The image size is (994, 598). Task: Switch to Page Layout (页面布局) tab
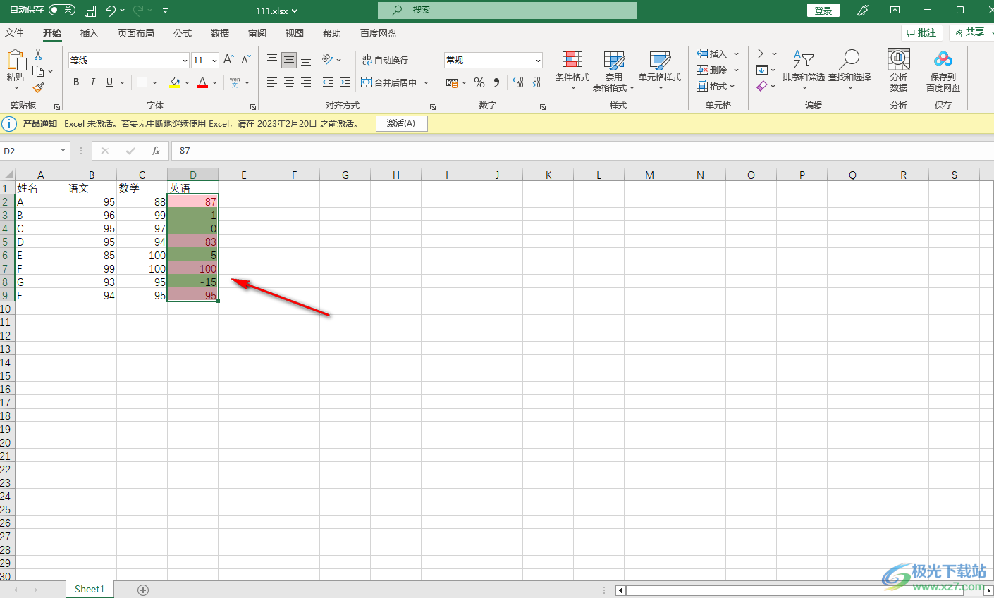coord(136,33)
